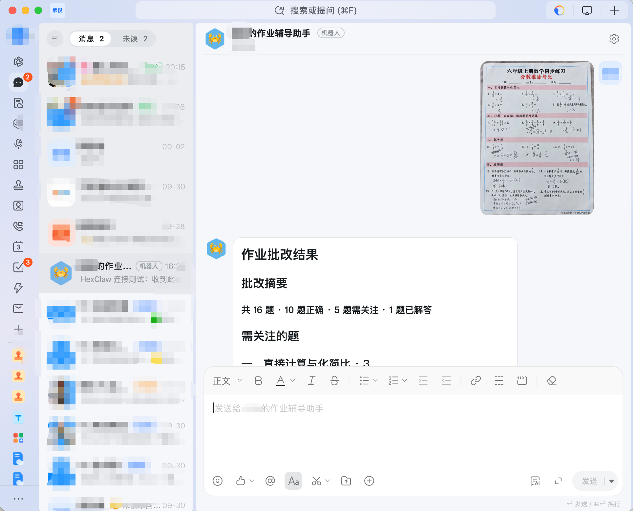Toggle bold formatting
This screenshot has width=633, height=511.
[258, 380]
